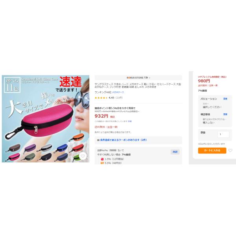Image resolution: width=236 pixels, height=236 pixels.
Task: Click the red PayPay icon beside 1.5%
Action: [102, 159]
